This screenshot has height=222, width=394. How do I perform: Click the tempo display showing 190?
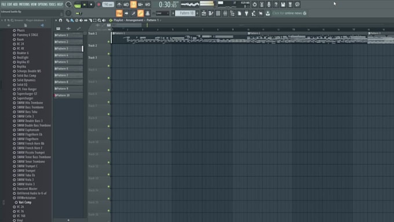tap(108, 5)
